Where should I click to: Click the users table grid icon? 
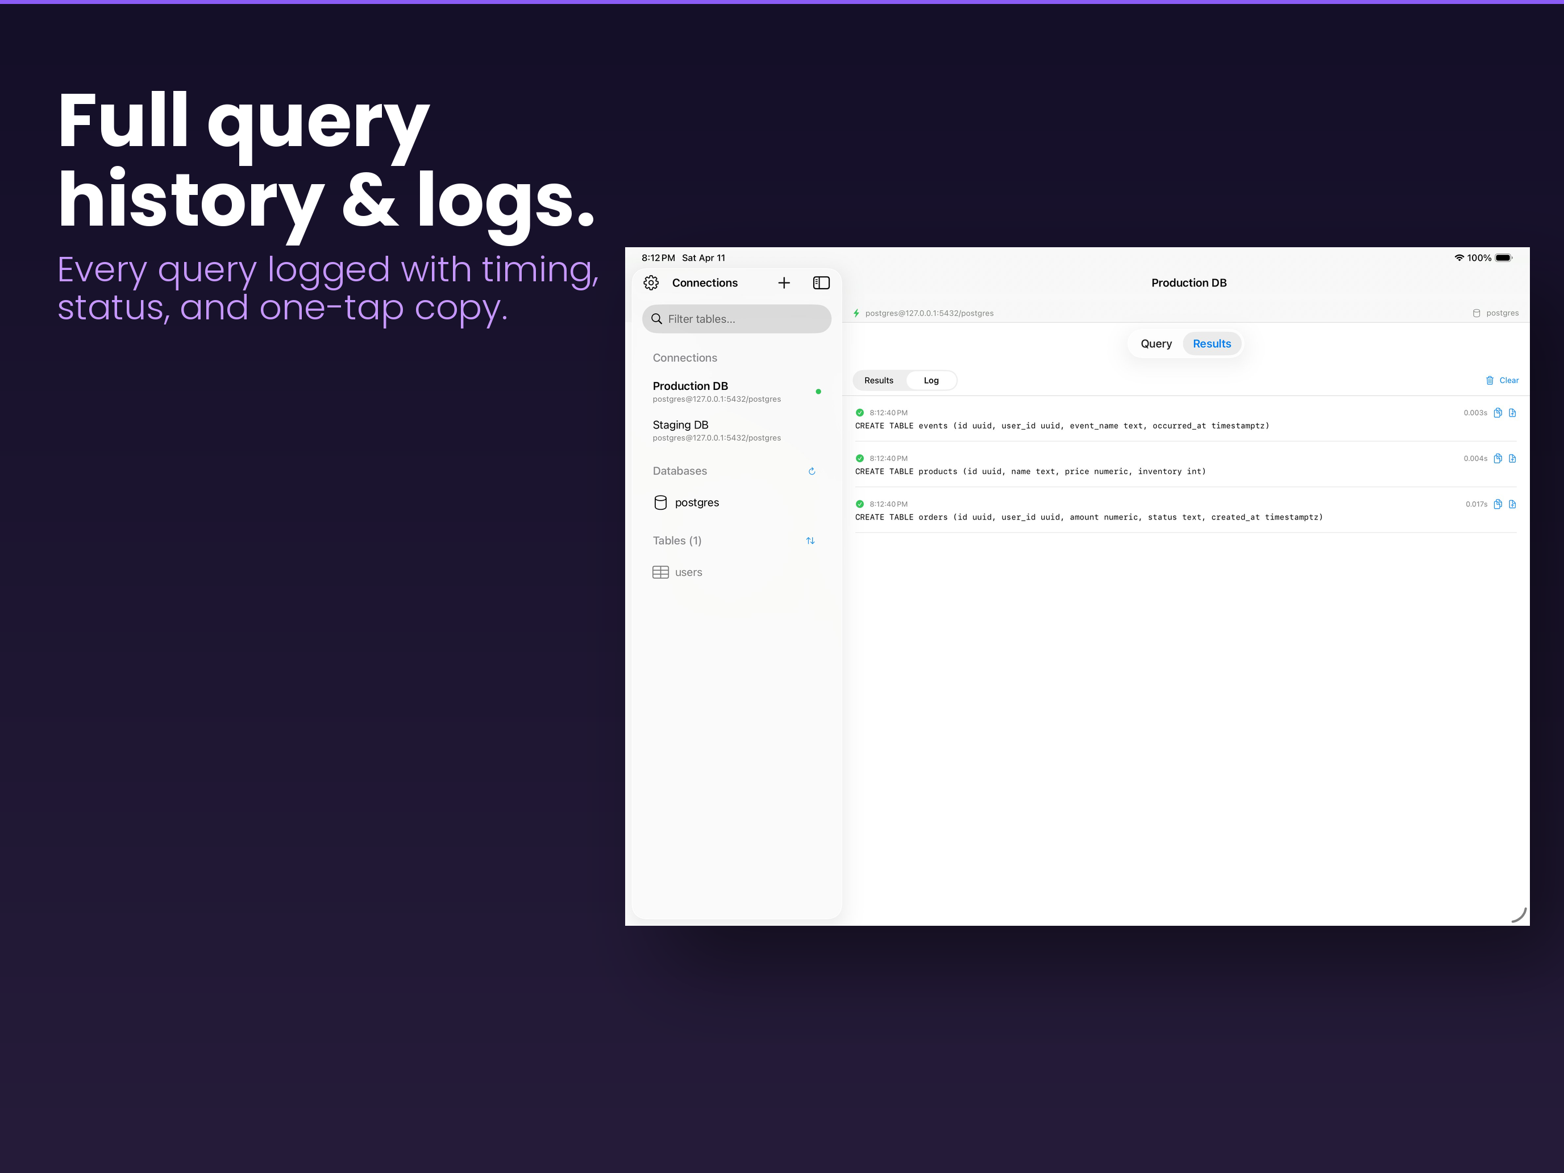pyautogui.click(x=660, y=573)
